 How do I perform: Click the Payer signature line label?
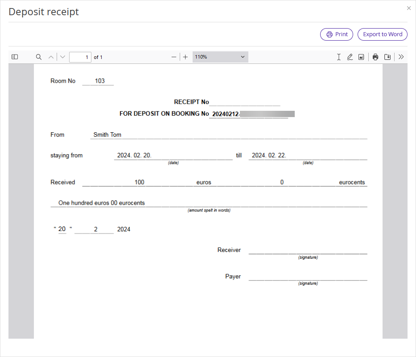point(233,277)
